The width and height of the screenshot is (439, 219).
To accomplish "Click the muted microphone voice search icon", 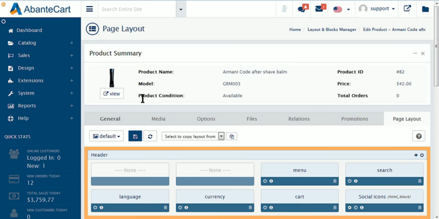I will click(284, 9).
